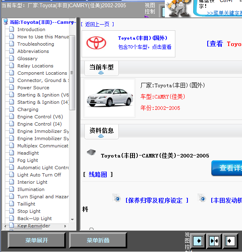Click the page icon beside Component Locations
Image resolution: width=242 pixels, height=252 pixels.
(12, 73)
